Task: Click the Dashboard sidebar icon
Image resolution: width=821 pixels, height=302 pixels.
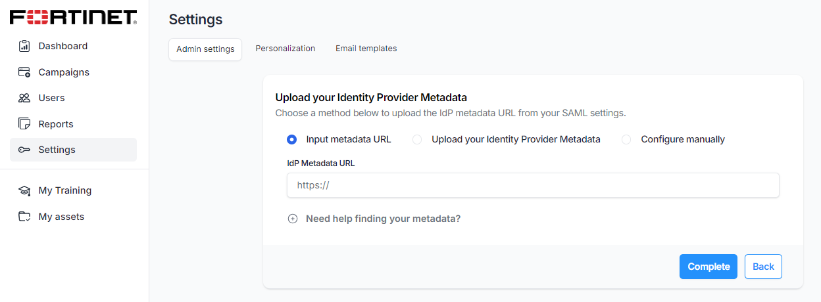Action: pyautogui.click(x=24, y=46)
